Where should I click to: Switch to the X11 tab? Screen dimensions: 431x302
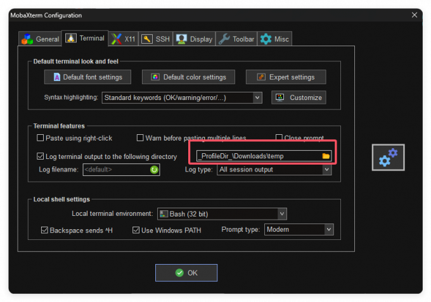tap(124, 39)
